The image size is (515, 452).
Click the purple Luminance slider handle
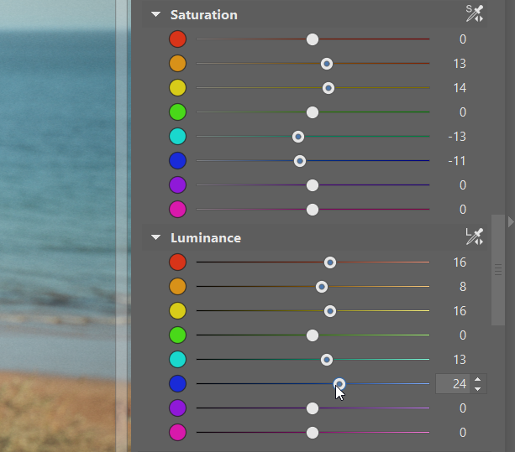(313, 408)
